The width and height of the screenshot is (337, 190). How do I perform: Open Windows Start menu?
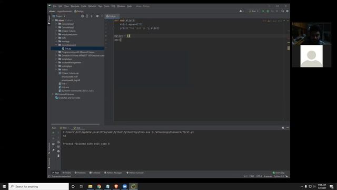point(4,186)
